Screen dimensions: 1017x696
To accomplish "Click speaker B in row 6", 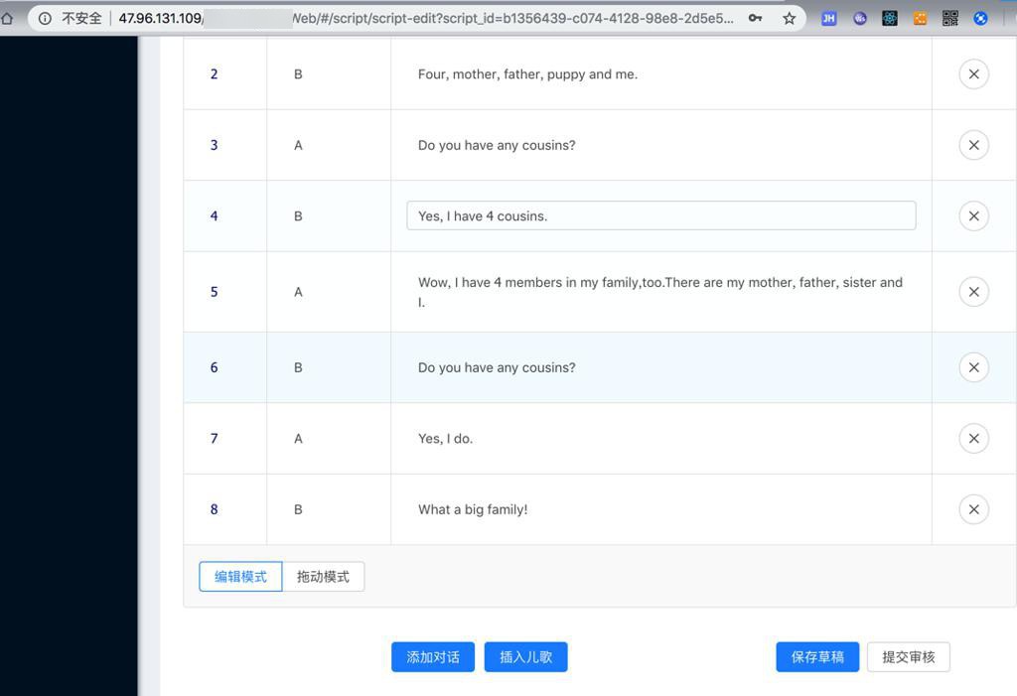I will 298,367.
